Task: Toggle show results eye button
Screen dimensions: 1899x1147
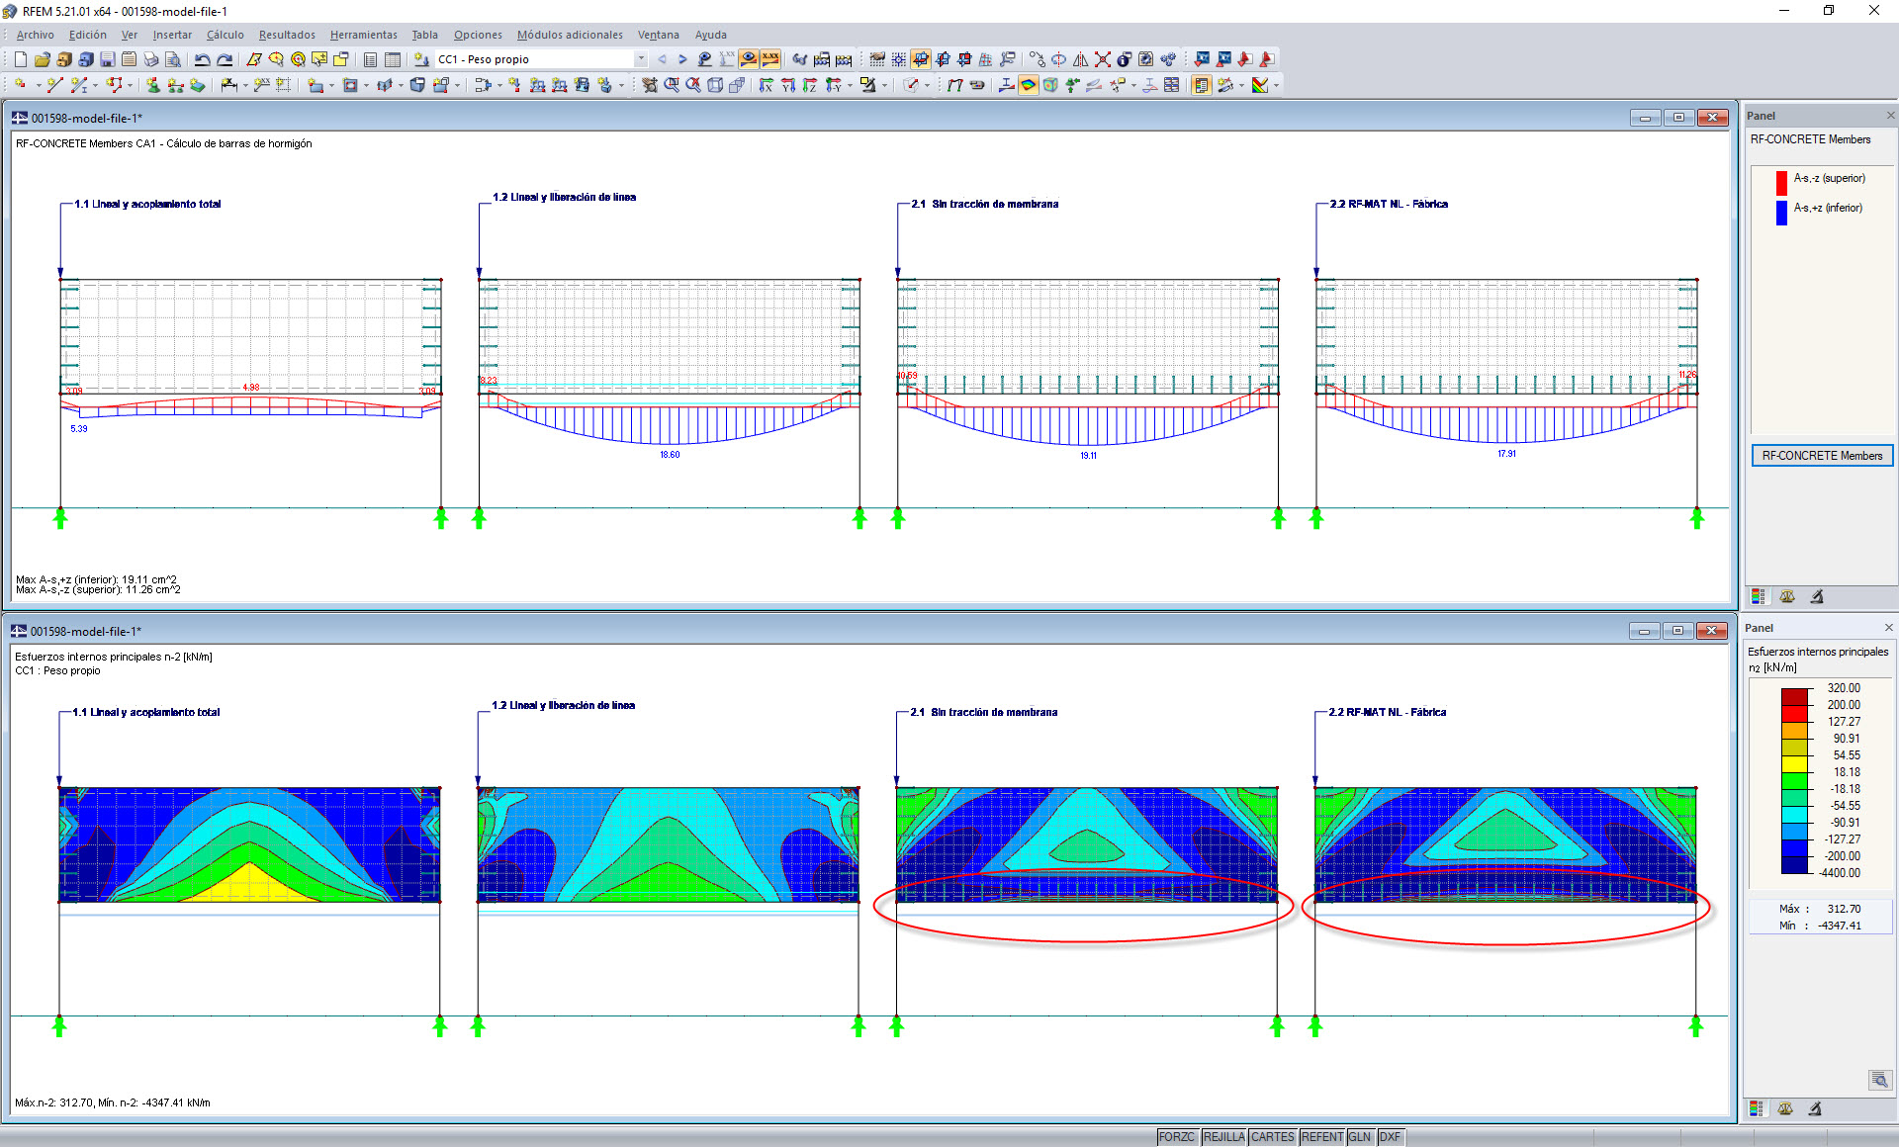Action: point(749,59)
